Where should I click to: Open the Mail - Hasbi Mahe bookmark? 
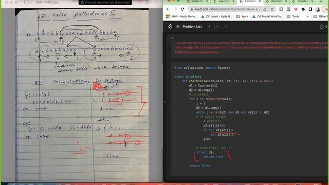(181, 16)
